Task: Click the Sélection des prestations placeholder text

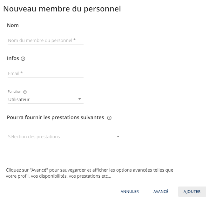Action: [34, 137]
